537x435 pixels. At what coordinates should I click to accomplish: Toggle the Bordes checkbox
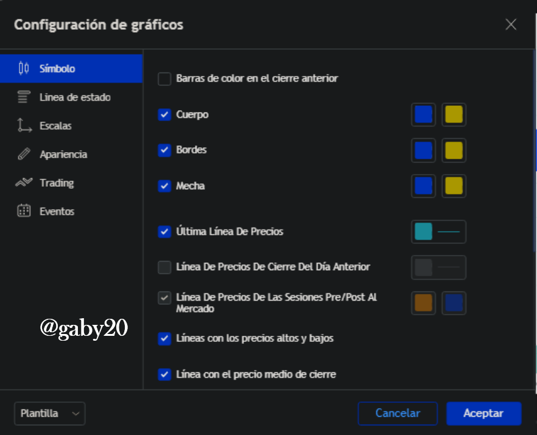(164, 150)
